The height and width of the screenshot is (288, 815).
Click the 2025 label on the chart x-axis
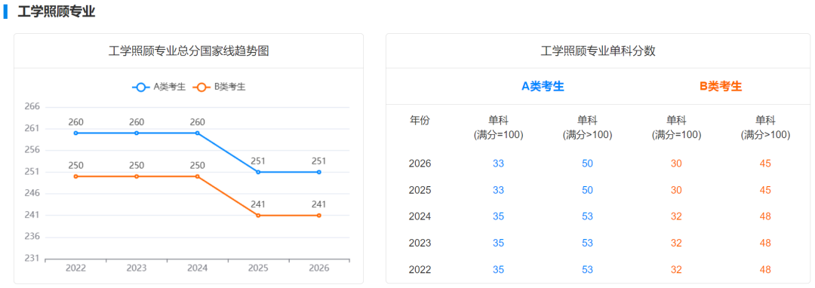coord(258,268)
